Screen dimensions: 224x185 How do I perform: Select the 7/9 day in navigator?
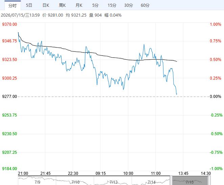pos(37,182)
